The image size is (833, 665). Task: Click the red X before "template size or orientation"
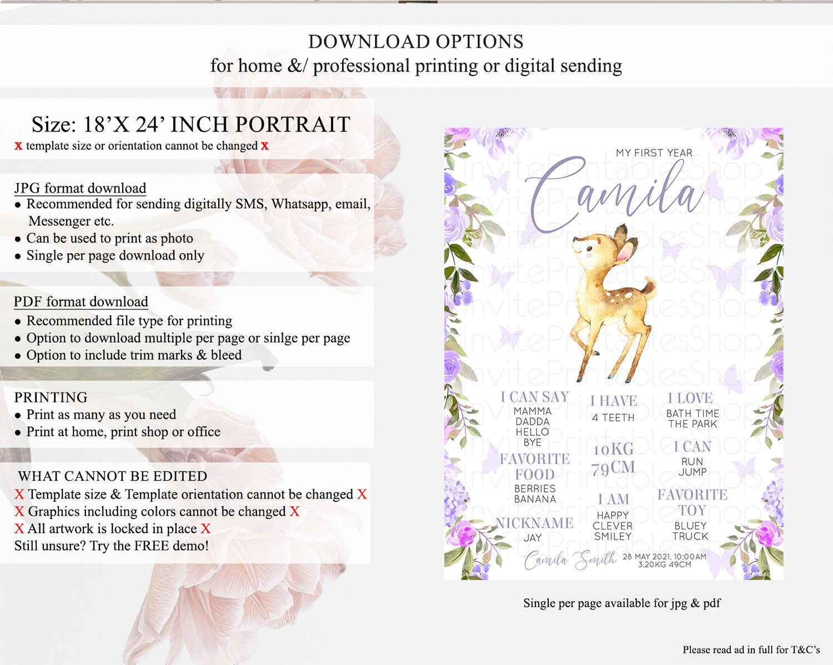(x=18, y=146)
